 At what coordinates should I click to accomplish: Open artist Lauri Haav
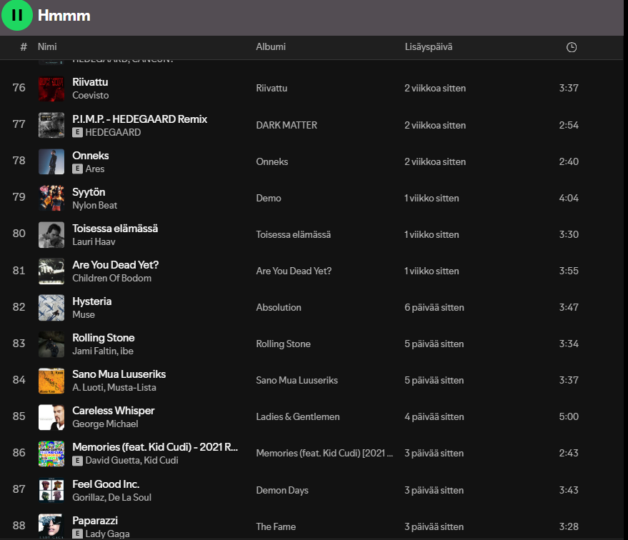94,241
